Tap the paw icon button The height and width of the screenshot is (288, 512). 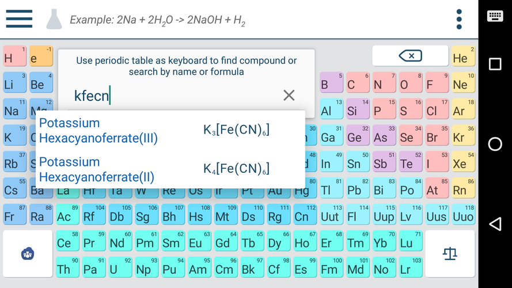point(28,253)
